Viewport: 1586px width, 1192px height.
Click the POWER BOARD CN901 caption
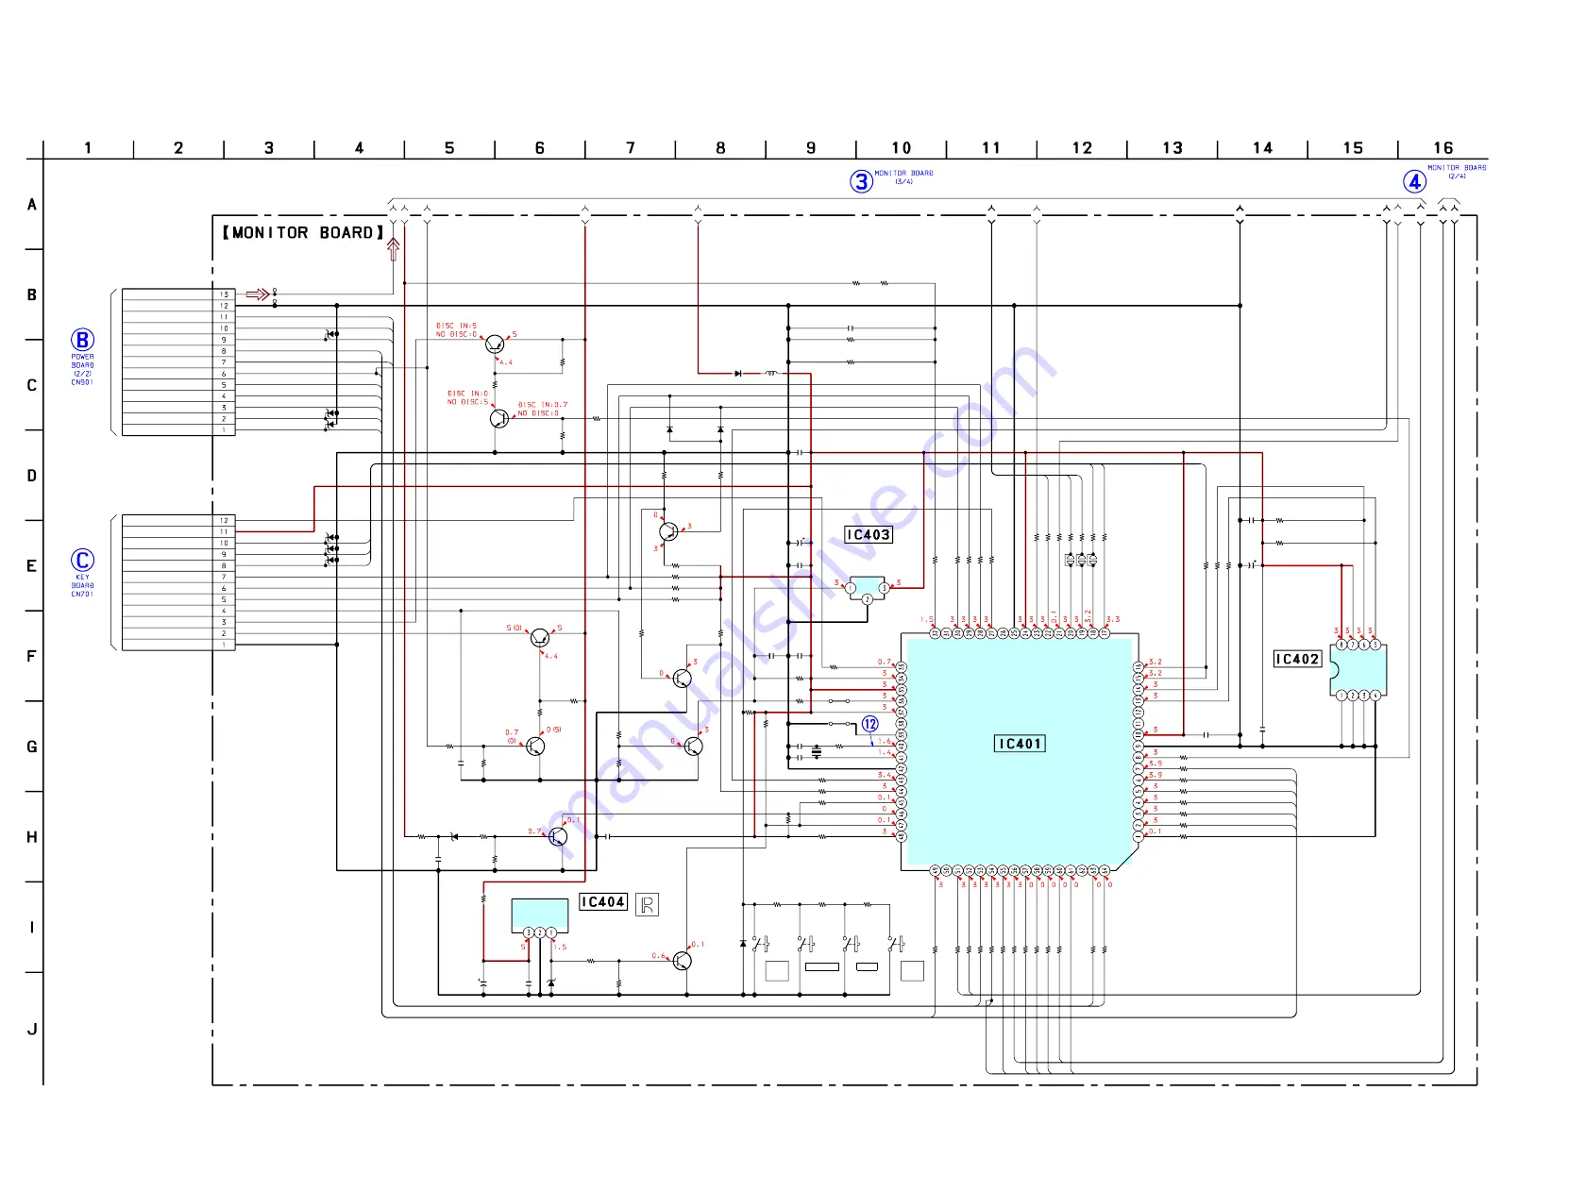pos(83,370)
